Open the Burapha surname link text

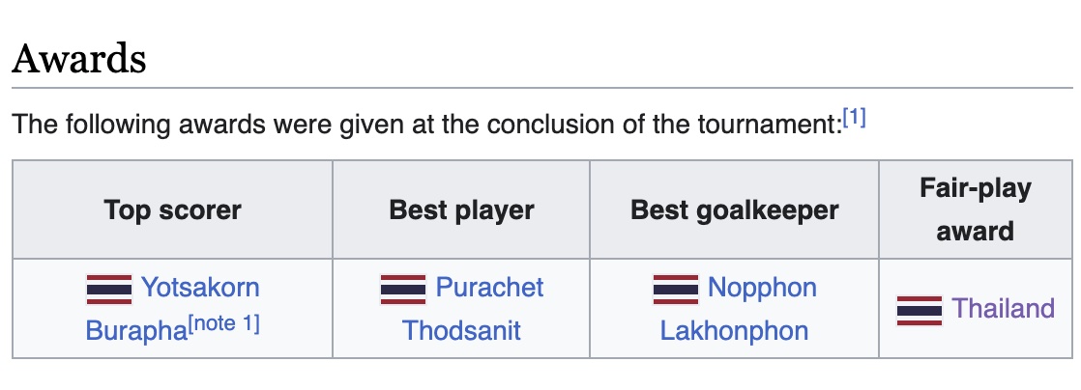point(136,331)
